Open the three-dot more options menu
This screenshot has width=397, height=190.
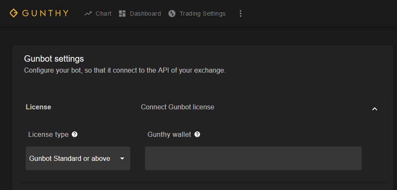(x=241, y=14)
